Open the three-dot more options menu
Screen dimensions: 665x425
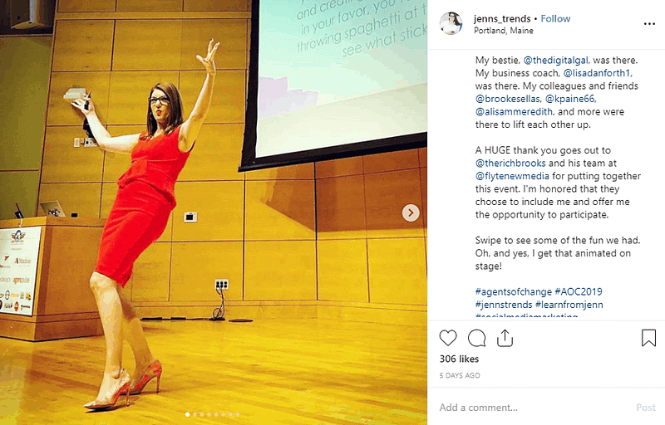click(649, 24)
